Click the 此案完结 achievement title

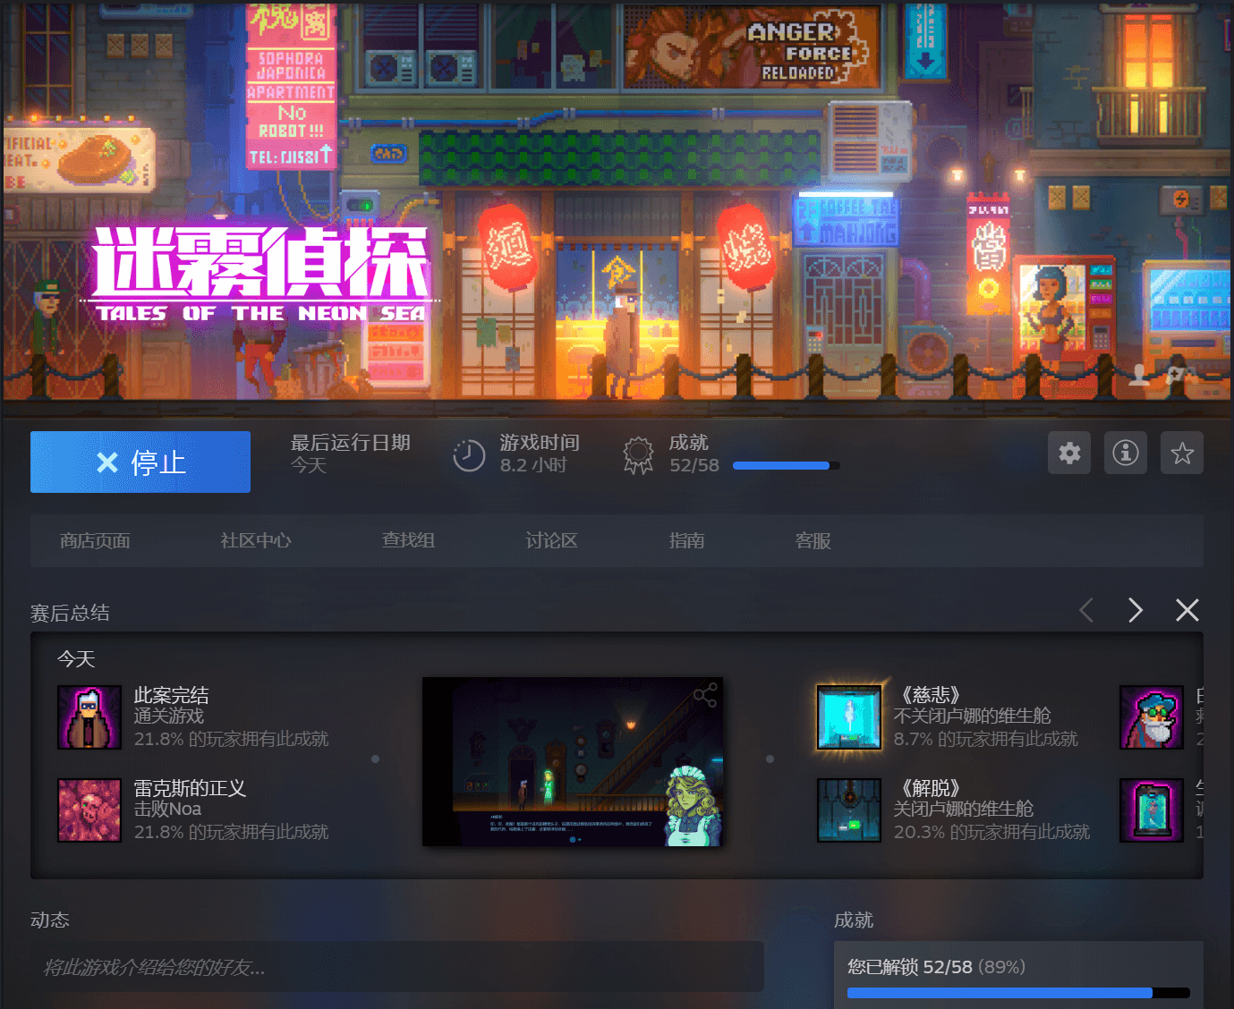[x=172, y=695]
